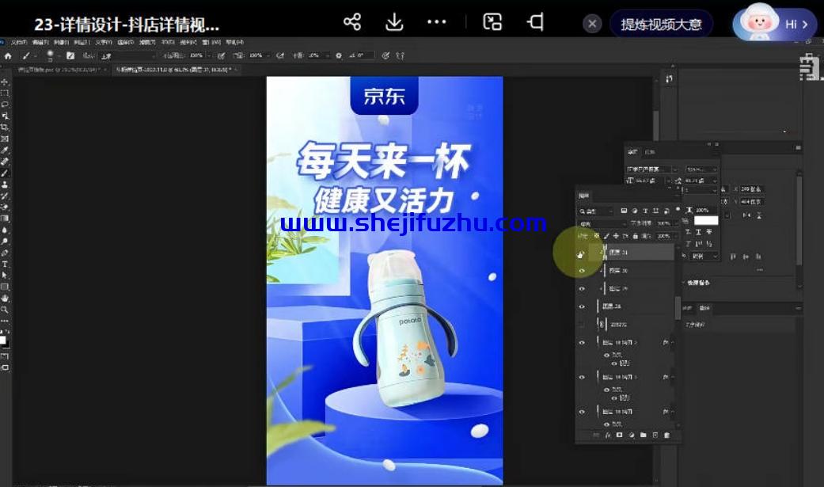Click the Layers panel vertical scrollbar
Viewport: 824px width, 487px height.
[678, 308]
